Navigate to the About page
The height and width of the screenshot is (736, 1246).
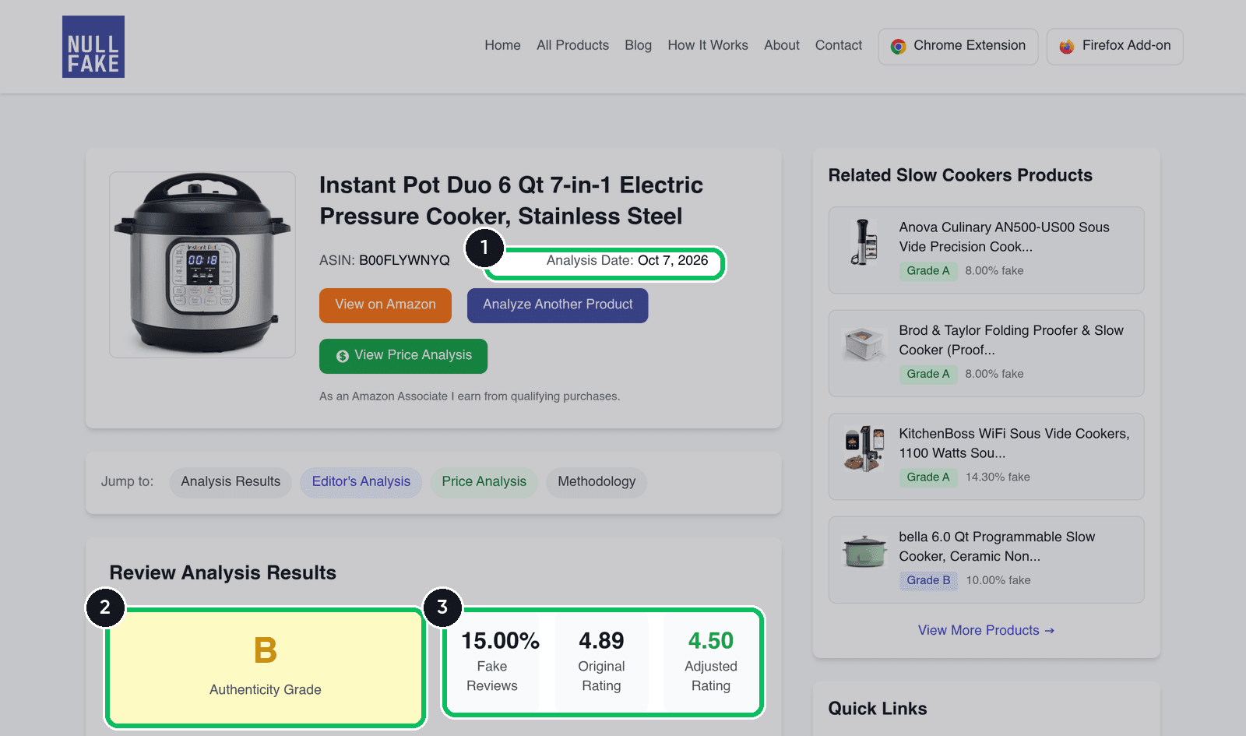[x=782, y=45]
